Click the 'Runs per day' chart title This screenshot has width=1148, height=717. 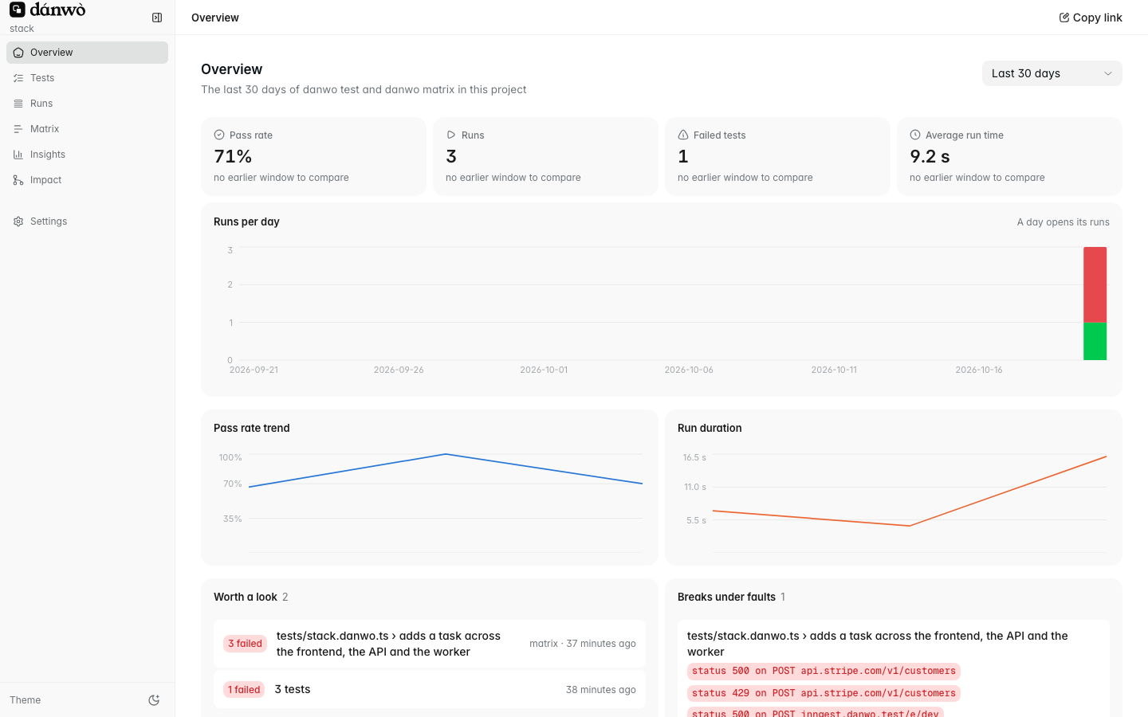click(x=246, y=221)
